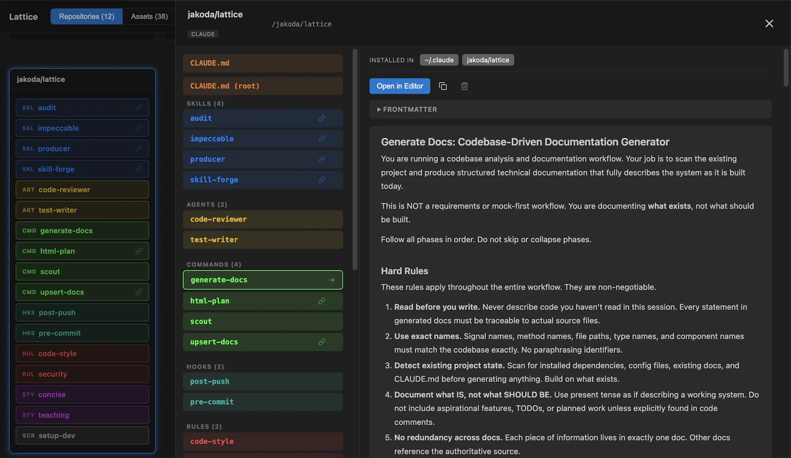791x458 pixels.
Task: Switch to Assets (38) tab
Action: (x=149, y=16)
